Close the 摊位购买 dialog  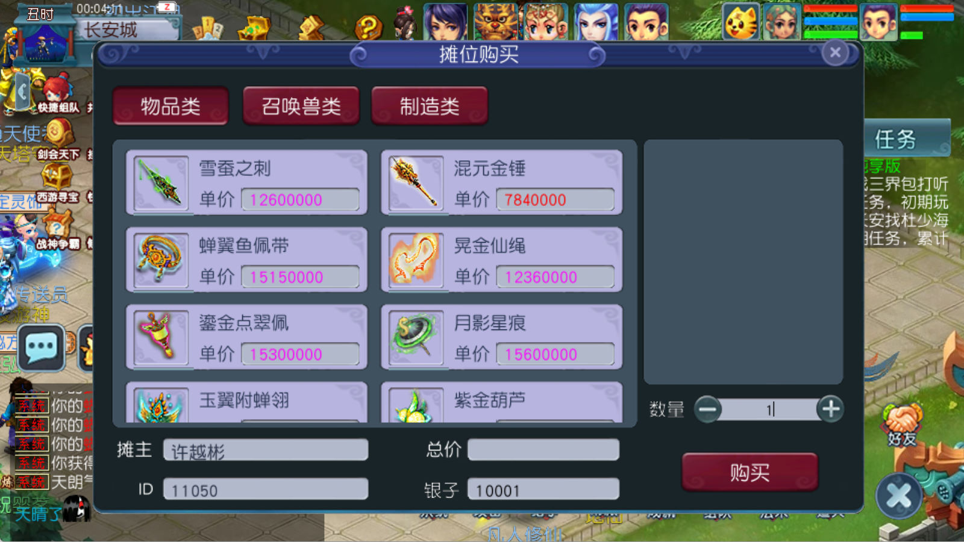[835, 53]
